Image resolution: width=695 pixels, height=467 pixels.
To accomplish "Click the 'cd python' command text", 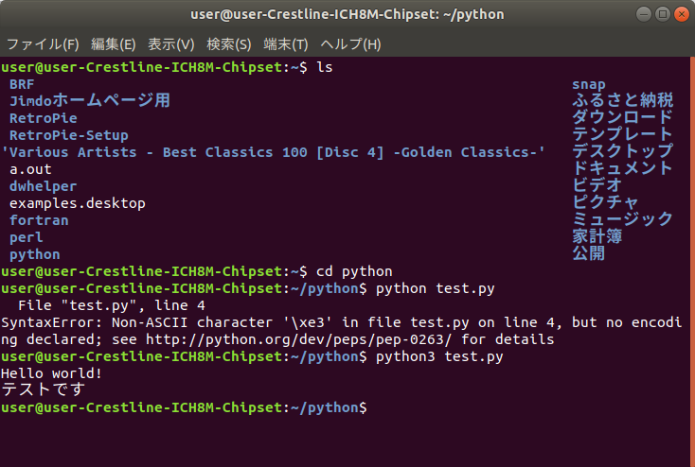I will [x=354, y=271].
